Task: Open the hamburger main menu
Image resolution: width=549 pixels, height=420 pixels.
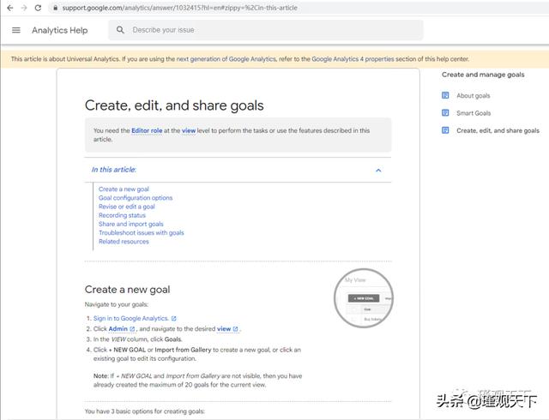Action: click(x=16, y=30)
